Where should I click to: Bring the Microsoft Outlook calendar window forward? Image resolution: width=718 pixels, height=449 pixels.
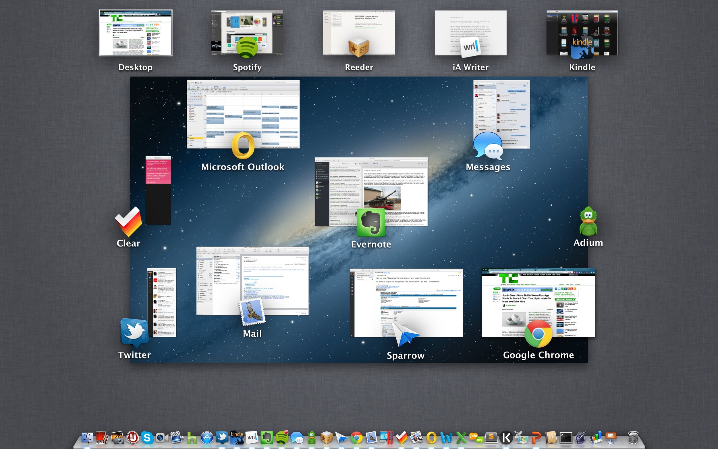coord(243,110)
